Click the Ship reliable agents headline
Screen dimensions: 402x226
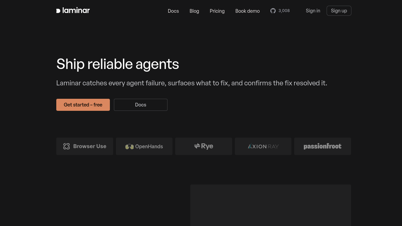point(118,64)
